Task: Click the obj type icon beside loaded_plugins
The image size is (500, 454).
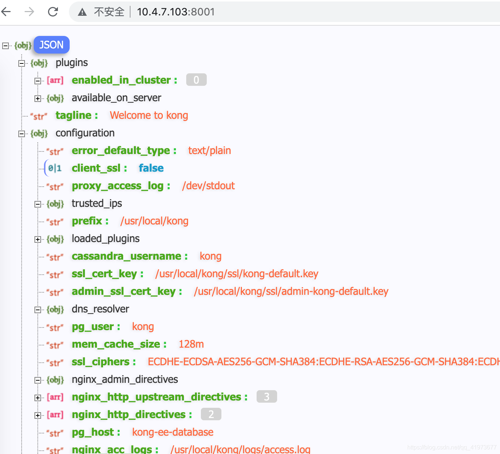Action: (x=55, y=239)
